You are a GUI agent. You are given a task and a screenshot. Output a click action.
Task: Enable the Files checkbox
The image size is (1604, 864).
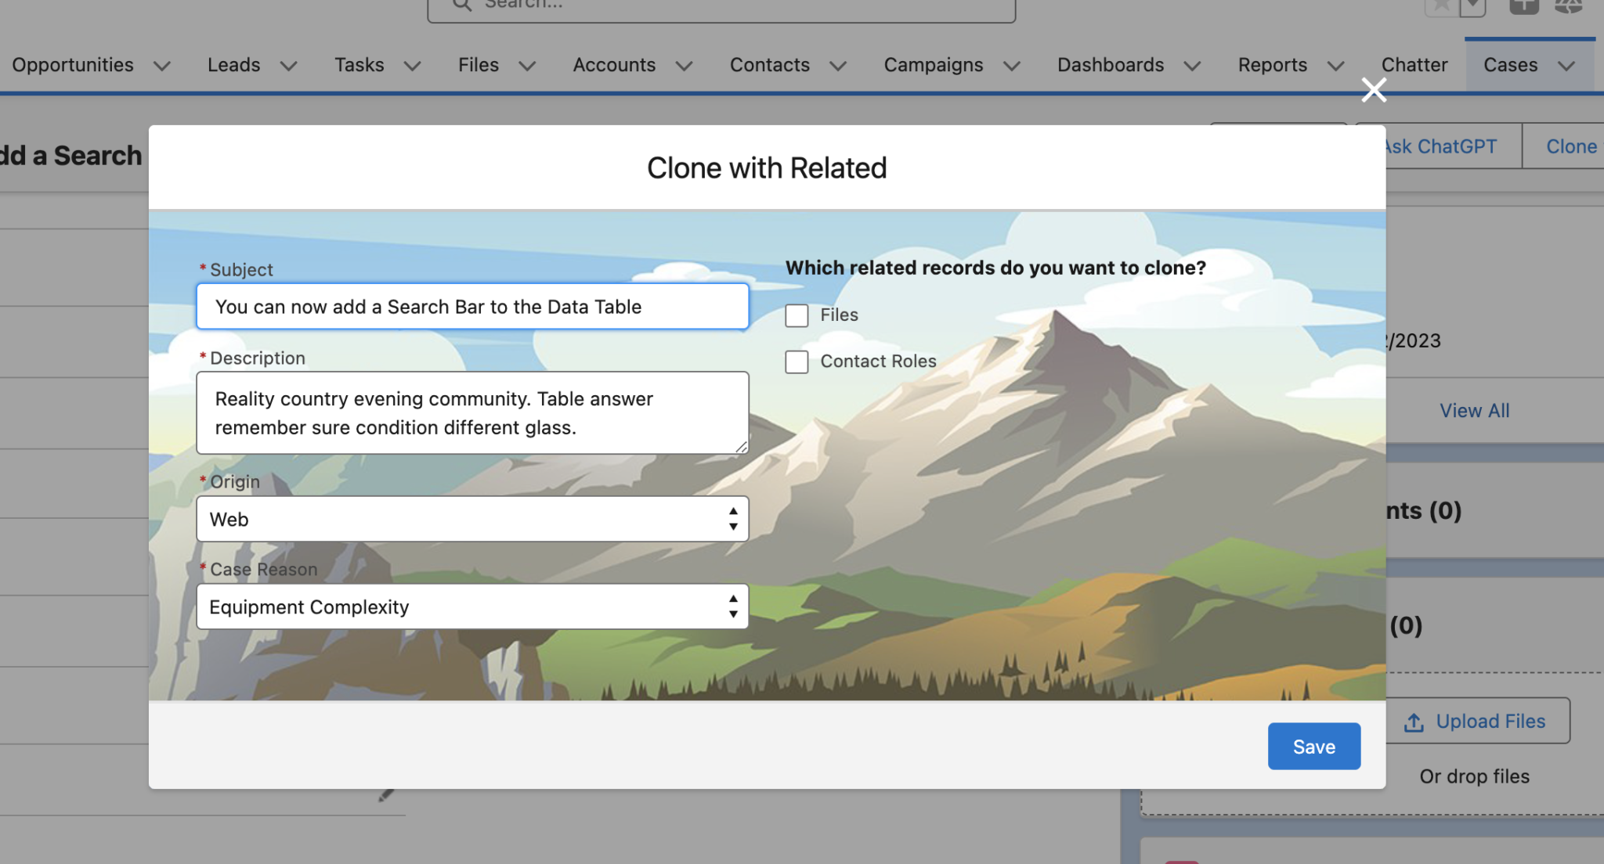pos(797,315)
